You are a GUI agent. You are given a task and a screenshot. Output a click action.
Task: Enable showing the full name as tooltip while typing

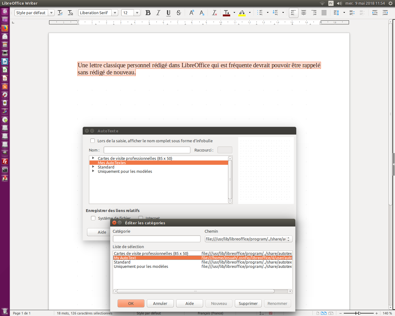(x=93, y=141)
